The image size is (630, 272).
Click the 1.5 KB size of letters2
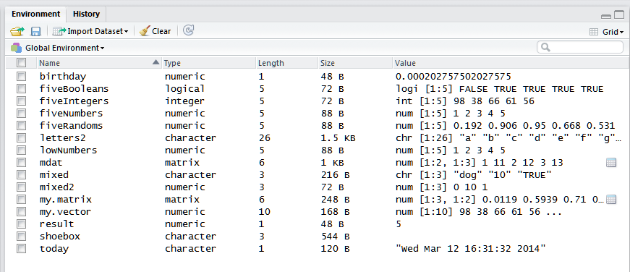pyautogui.click(x=338, y=138)
